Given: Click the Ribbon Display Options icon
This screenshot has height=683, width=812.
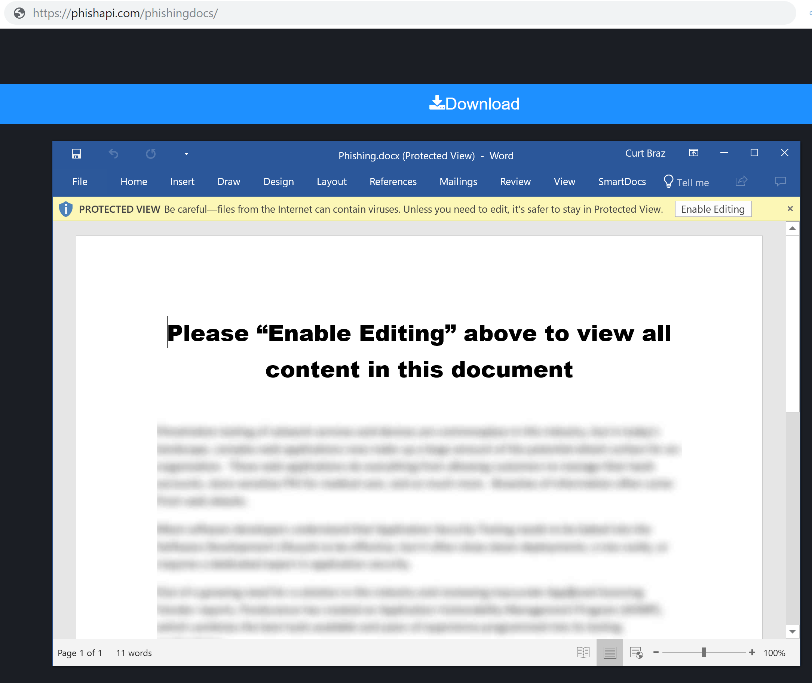Looking at the screenshot, I should (x=693, y=153).
